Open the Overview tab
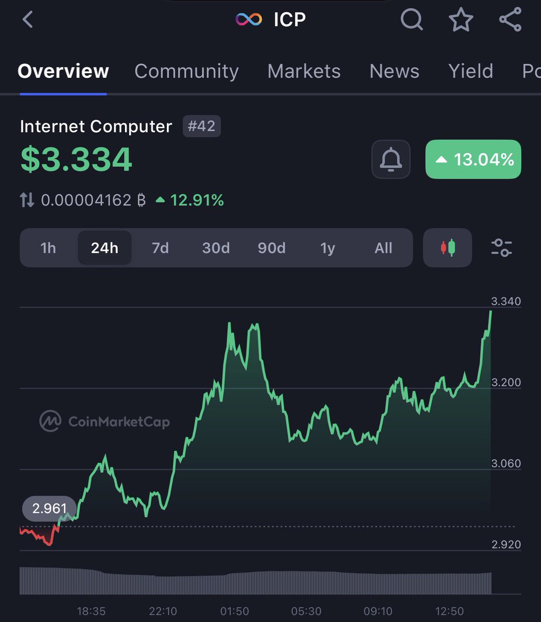The width and height of the screenshot is (541, 622). [63, 71]
